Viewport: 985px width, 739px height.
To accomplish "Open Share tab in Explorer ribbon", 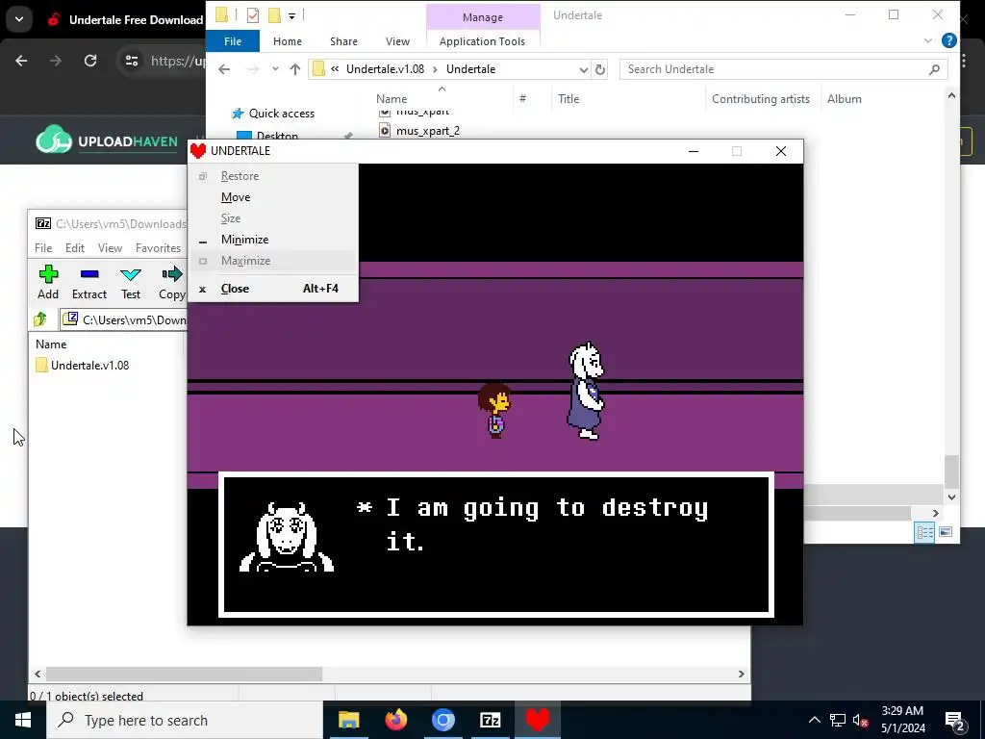I will [343, 41].
